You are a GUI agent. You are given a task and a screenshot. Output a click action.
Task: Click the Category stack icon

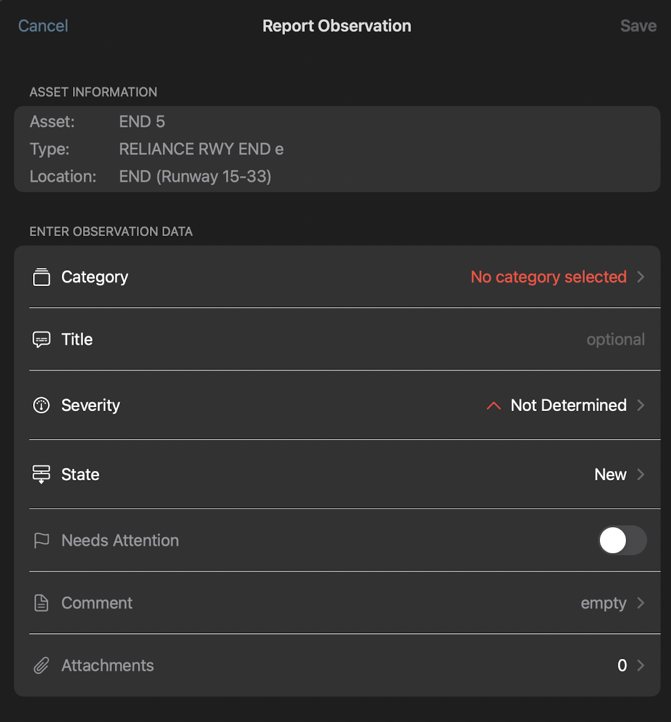(x=41, y=277)
